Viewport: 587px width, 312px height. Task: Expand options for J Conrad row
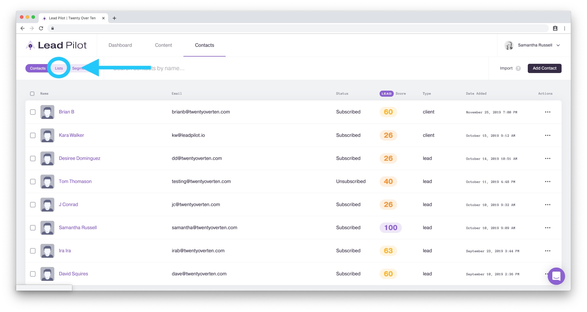pyautogui.click(x=547, y=205)
